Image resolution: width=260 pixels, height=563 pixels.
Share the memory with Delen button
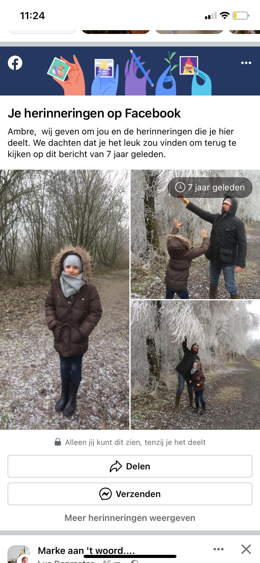tap(130, 466)
